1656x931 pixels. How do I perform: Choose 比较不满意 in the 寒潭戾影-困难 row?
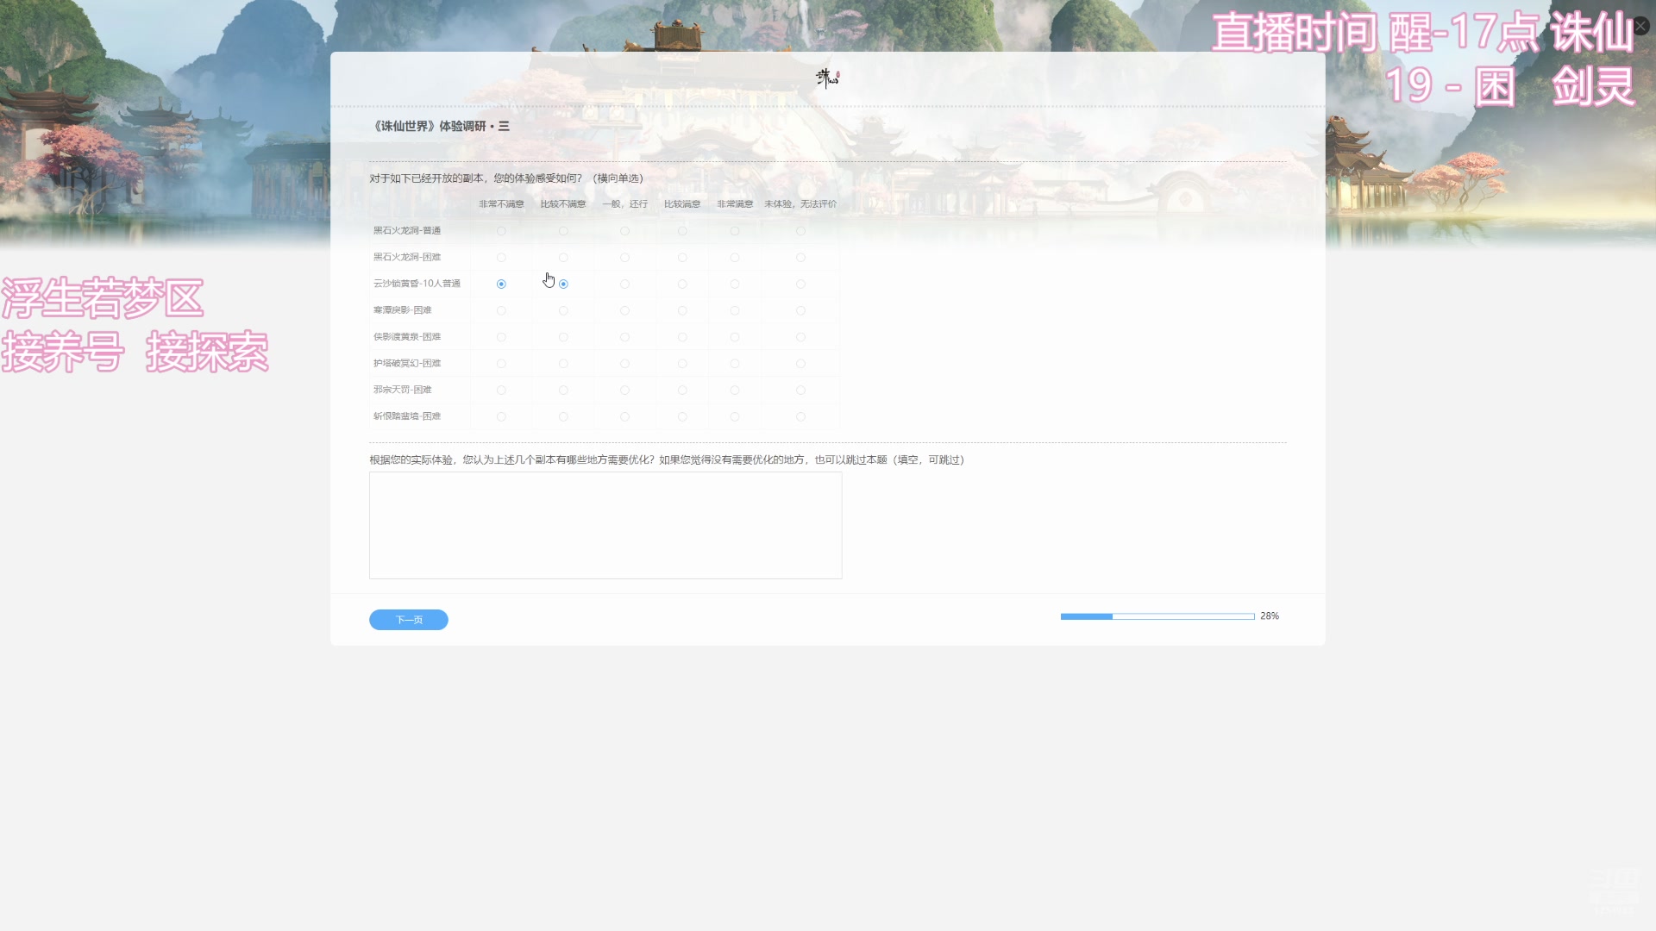click(563, 310)
